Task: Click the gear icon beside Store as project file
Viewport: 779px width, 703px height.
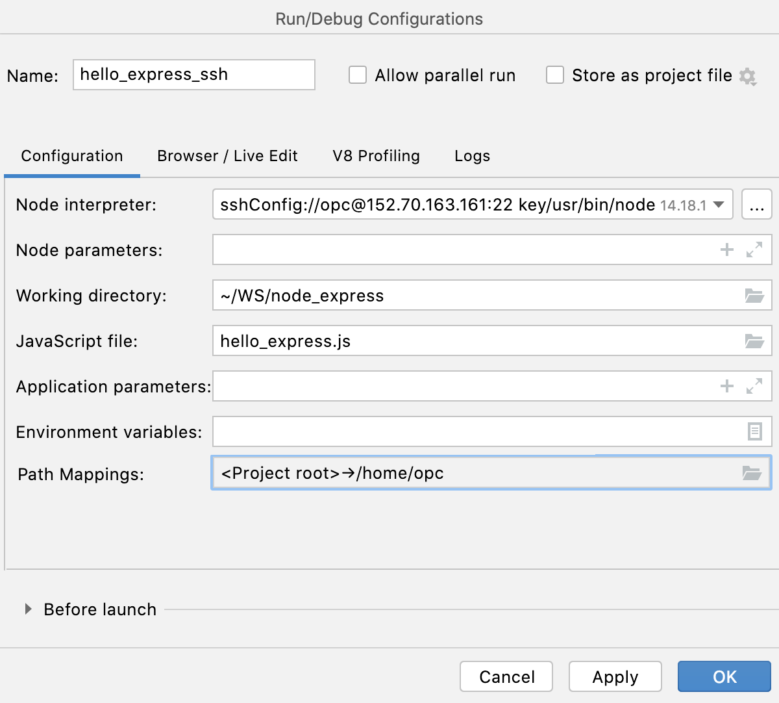Action: coord(748,76)
